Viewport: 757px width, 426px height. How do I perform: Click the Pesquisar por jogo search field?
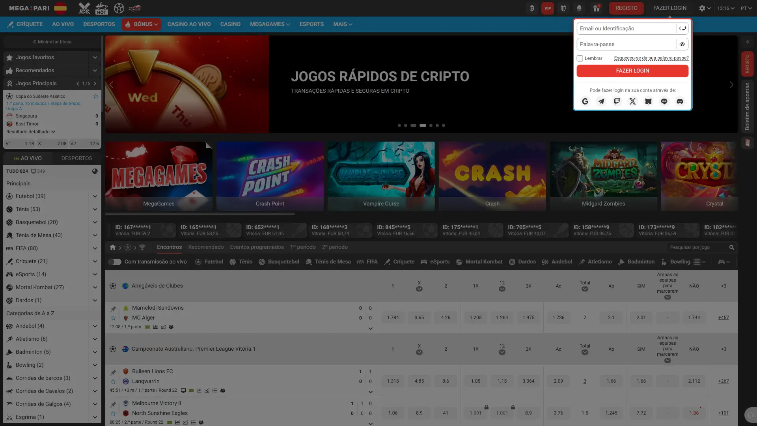pos(698,247)
